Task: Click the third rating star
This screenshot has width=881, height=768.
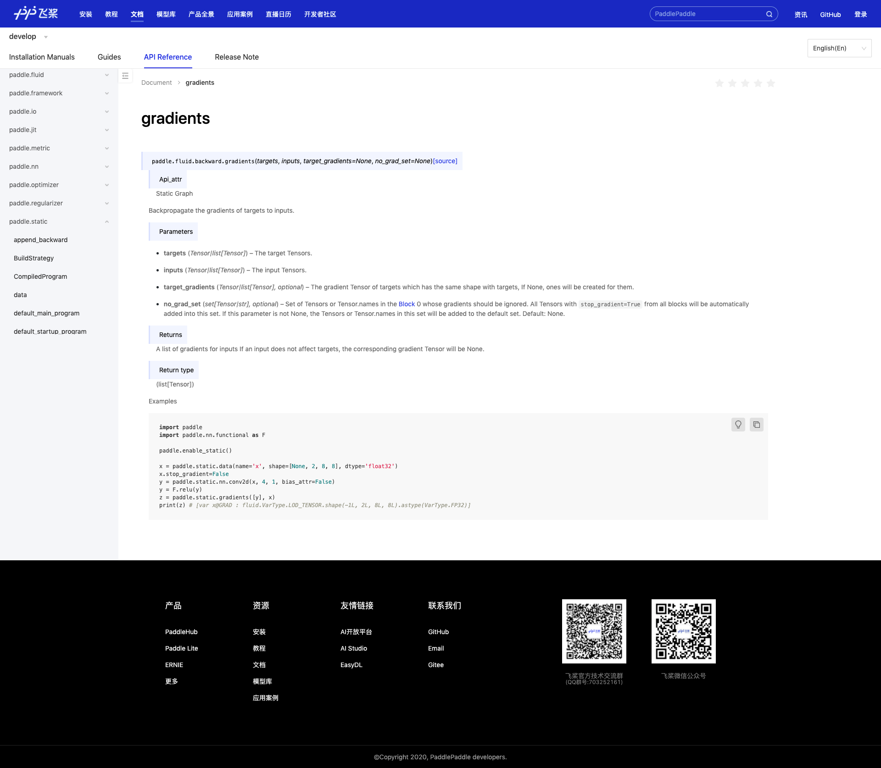Action: (x=745, y=83)
